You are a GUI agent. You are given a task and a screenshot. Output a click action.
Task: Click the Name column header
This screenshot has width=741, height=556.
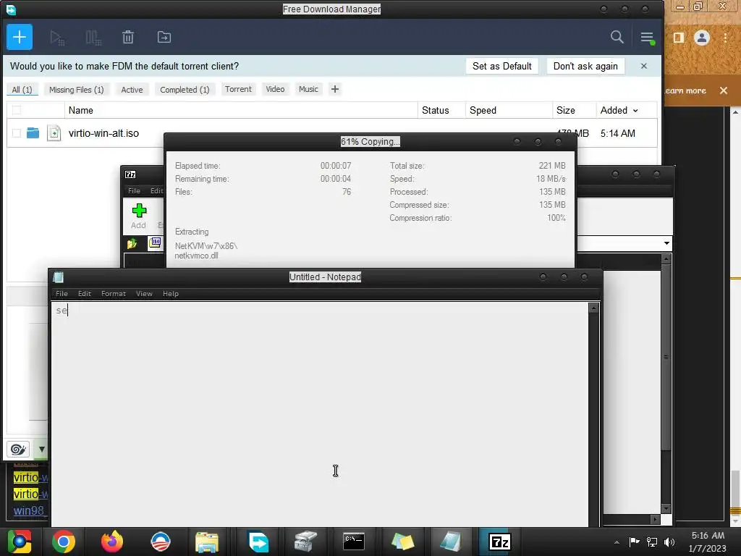(241, 110)
